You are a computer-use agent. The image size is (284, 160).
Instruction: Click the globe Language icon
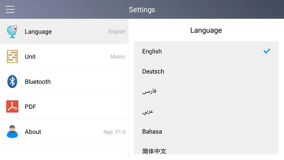tap(12, 32)
